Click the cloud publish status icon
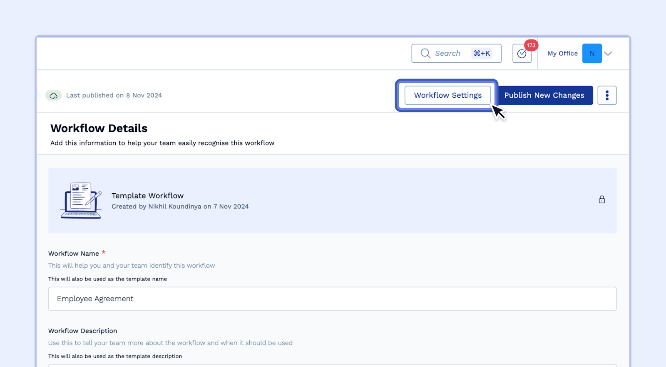Image resolution: width=666 pixels, height=367 pixels. (53, 96)
